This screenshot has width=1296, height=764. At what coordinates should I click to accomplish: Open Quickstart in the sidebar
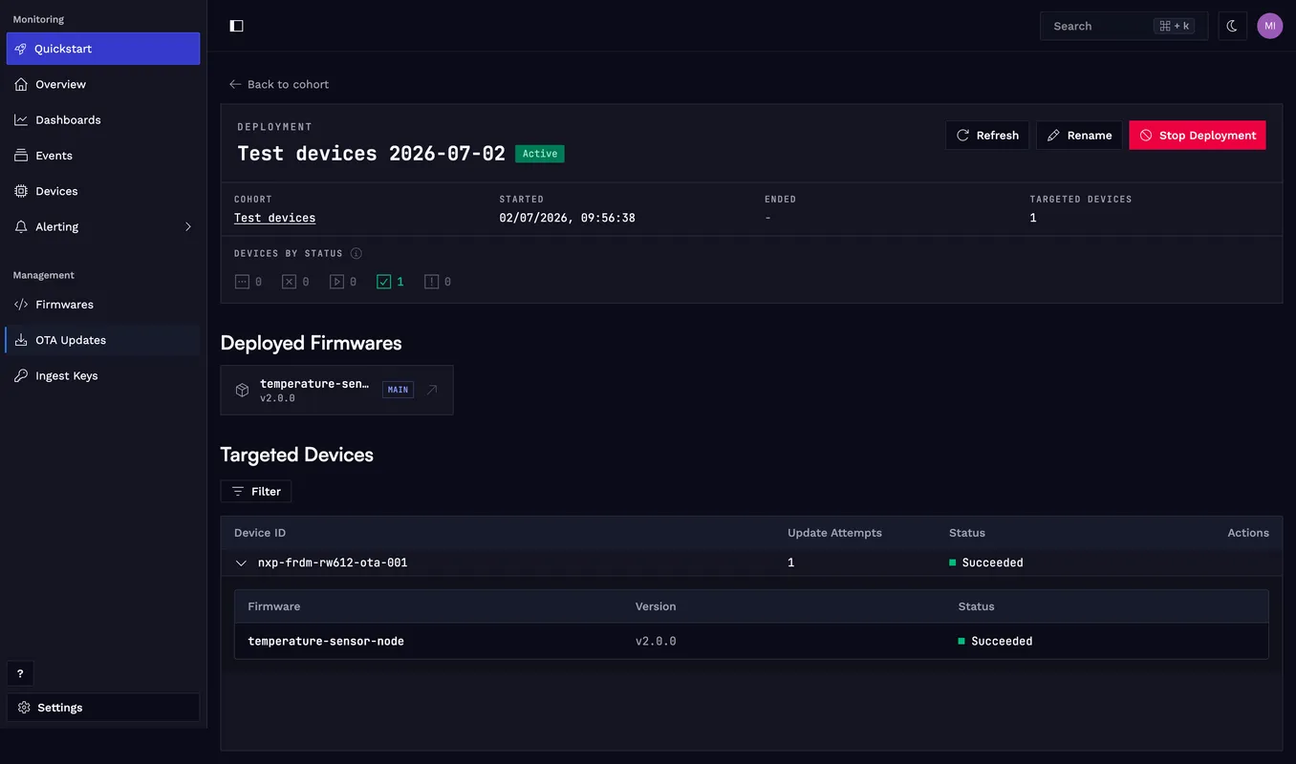(103, 49)
